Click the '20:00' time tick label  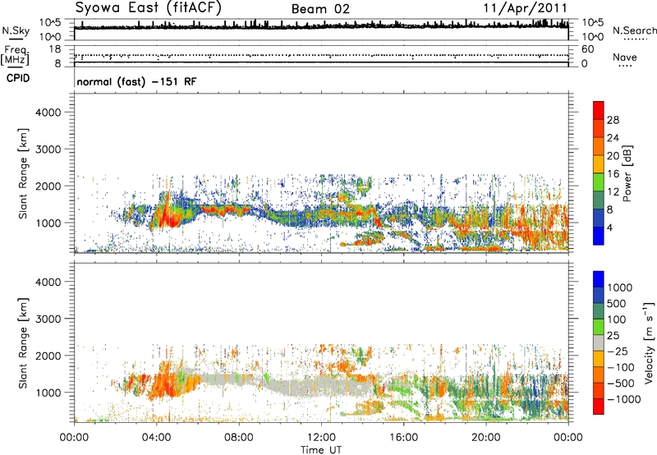(486, 438)
